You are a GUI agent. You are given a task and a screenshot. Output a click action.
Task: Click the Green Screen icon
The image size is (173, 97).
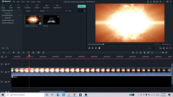38,53
